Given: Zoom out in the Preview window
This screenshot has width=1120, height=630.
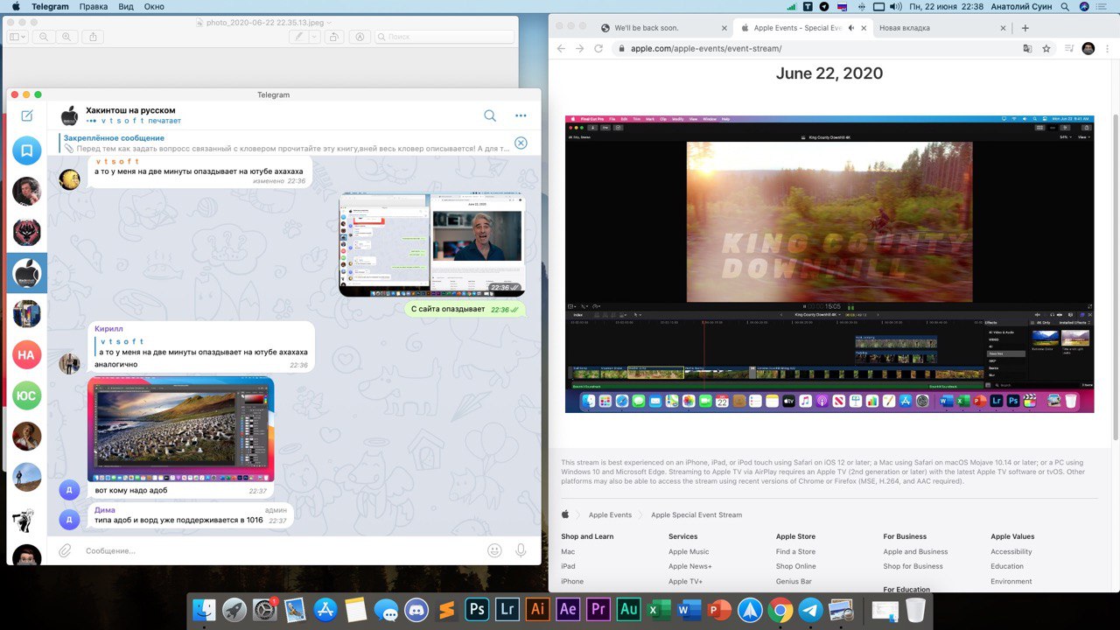Looking at the screenshot, I should click(x=45, y=37).
